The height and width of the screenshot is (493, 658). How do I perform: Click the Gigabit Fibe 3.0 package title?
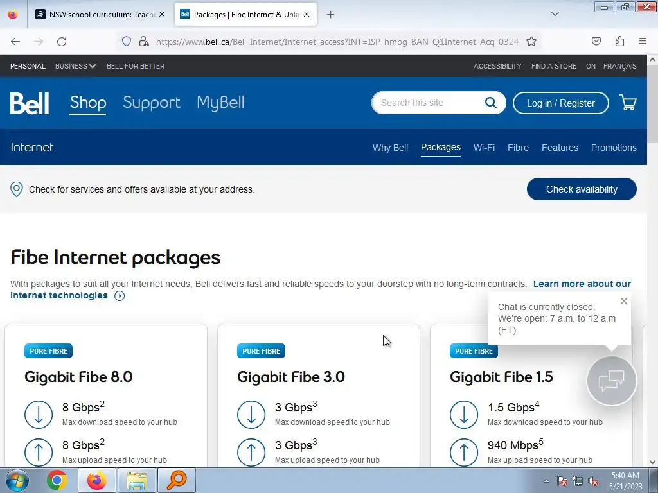(x=291, y=376)
